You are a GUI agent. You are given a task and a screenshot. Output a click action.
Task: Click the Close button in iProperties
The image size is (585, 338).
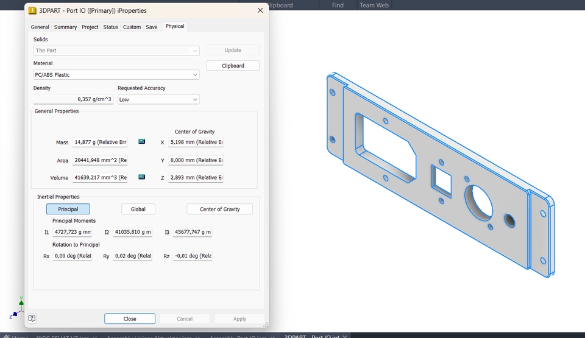(130, 319)
